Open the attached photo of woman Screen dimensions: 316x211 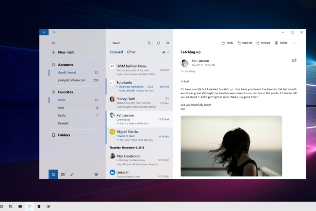pos(231,146)
